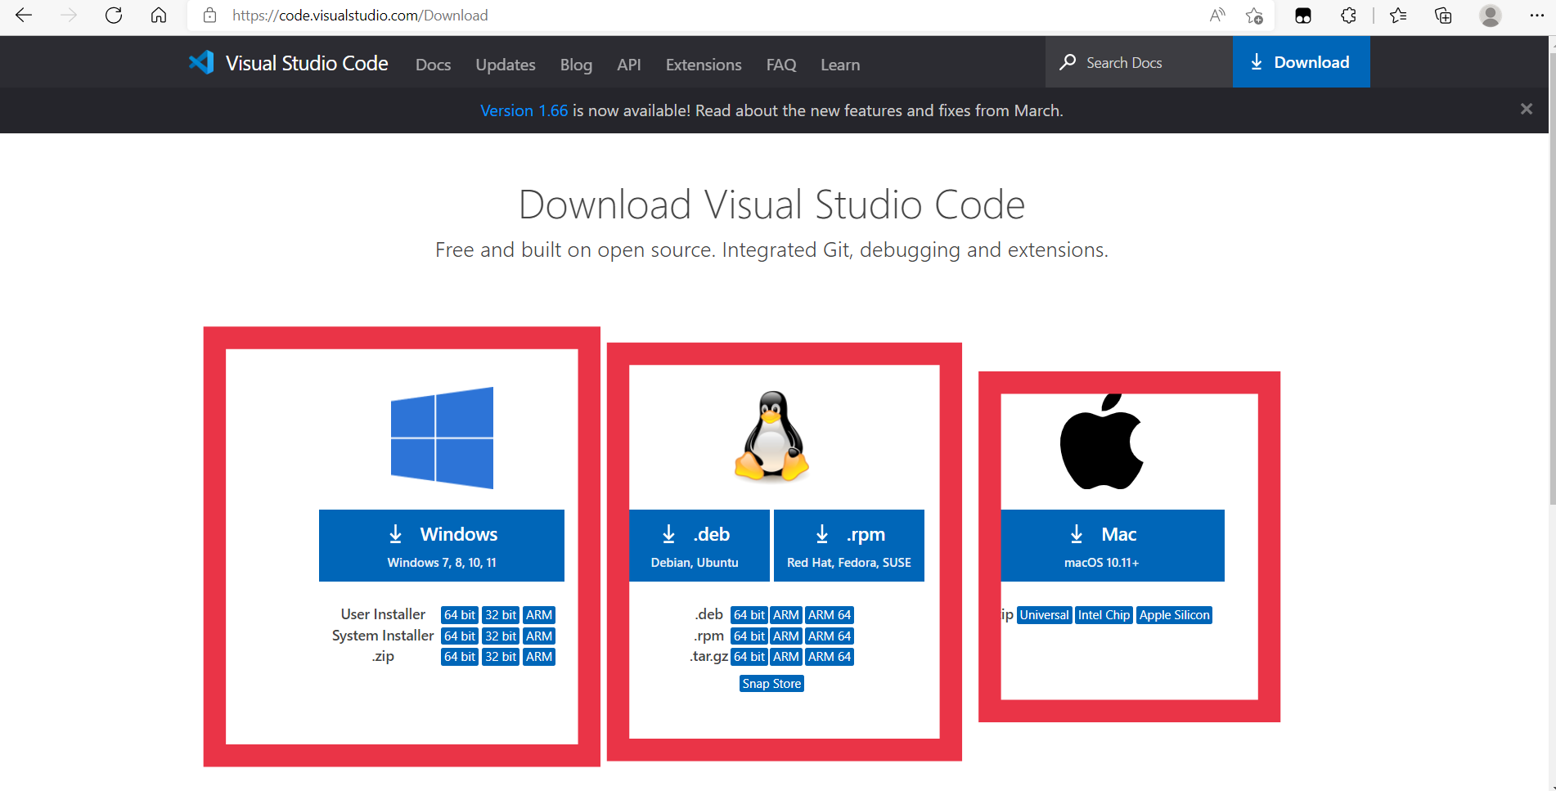The image size is (1556, 791).
Task: Download the Windows installer button
Action: click(442, 546)
